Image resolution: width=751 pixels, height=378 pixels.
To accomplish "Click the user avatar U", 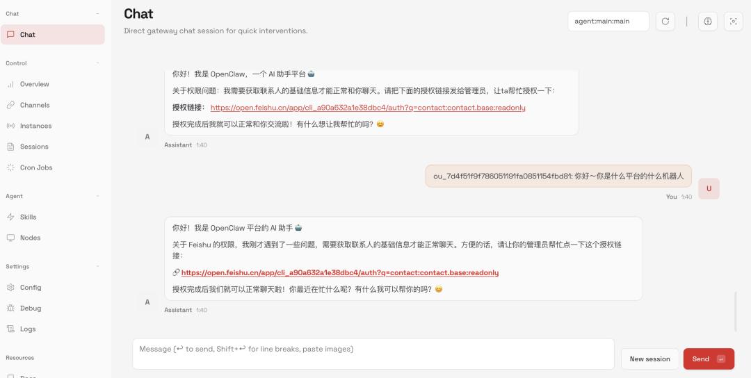I will tap(709, 188).
